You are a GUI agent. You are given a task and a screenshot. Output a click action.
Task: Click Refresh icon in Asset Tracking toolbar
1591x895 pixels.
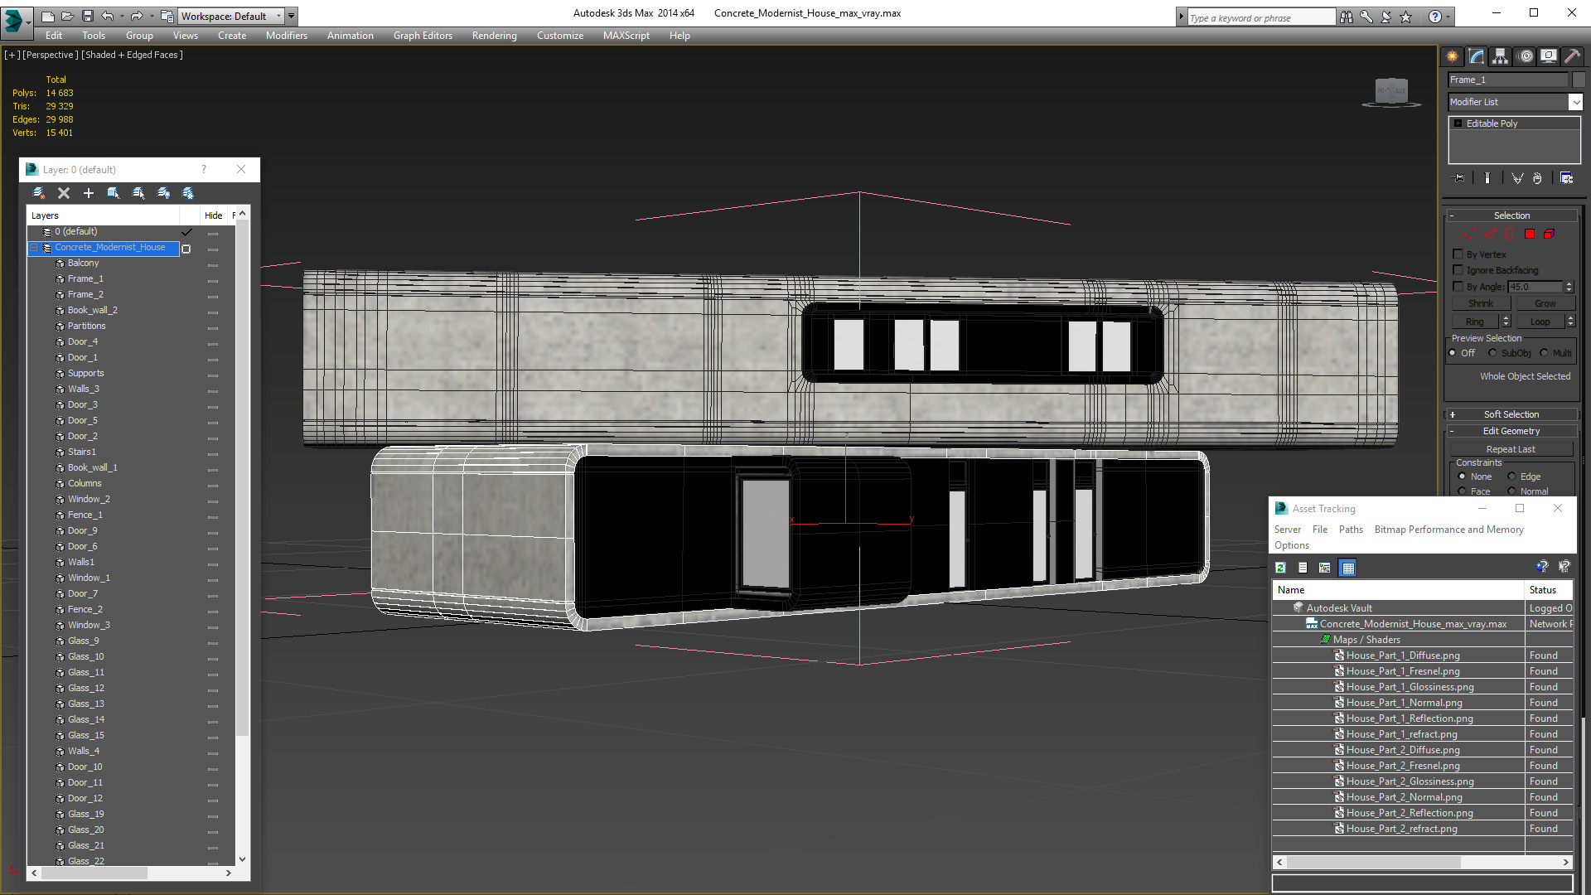tap(1280, 568)
